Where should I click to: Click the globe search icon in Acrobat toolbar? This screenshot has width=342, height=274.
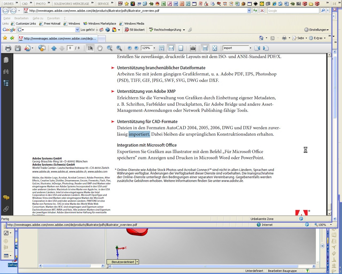[x=42, y=48]
